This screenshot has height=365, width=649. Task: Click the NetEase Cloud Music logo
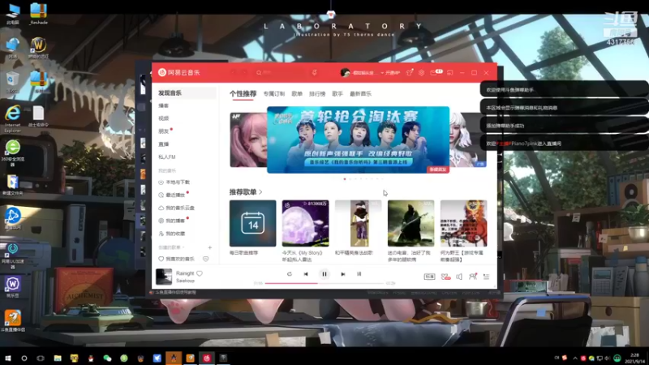click(x=178, y=72)
